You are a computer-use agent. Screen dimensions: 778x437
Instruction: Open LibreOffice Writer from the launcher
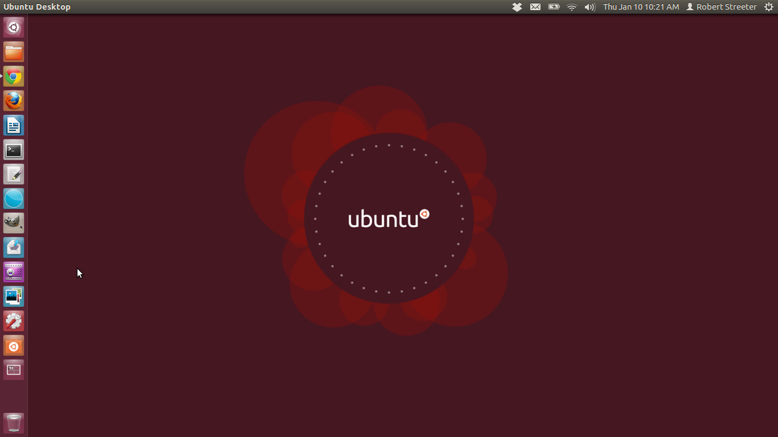tap(14, 125)
